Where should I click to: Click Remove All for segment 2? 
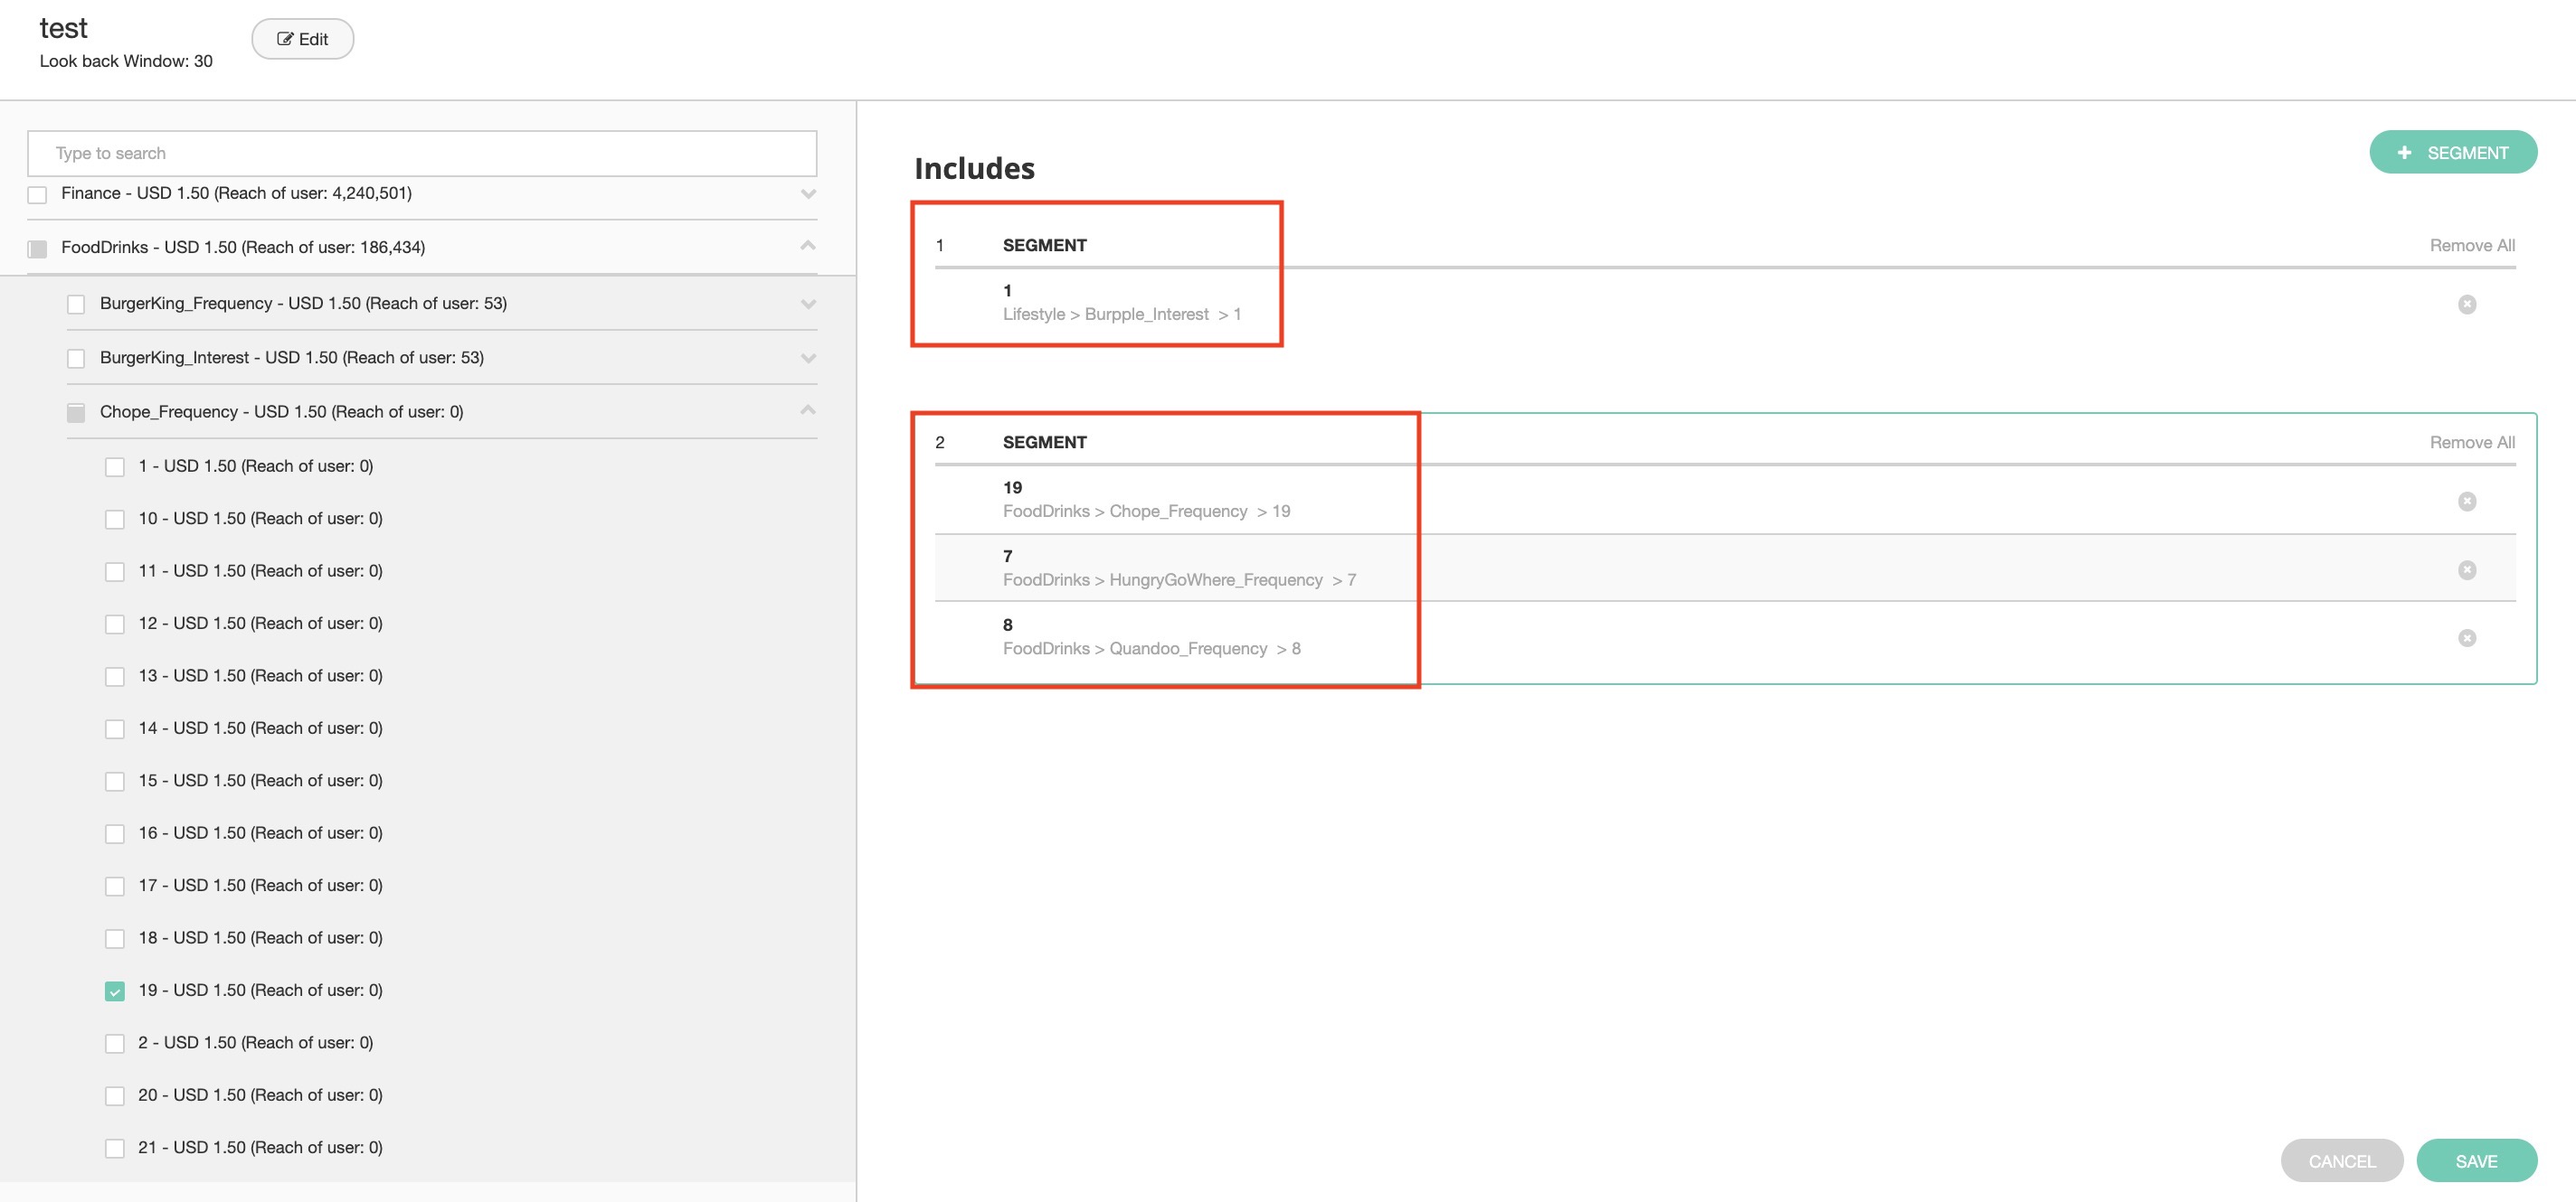(x=2471, y=442)
